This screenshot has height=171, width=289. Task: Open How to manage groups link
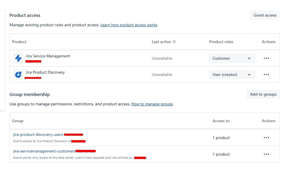pos(152,104)
